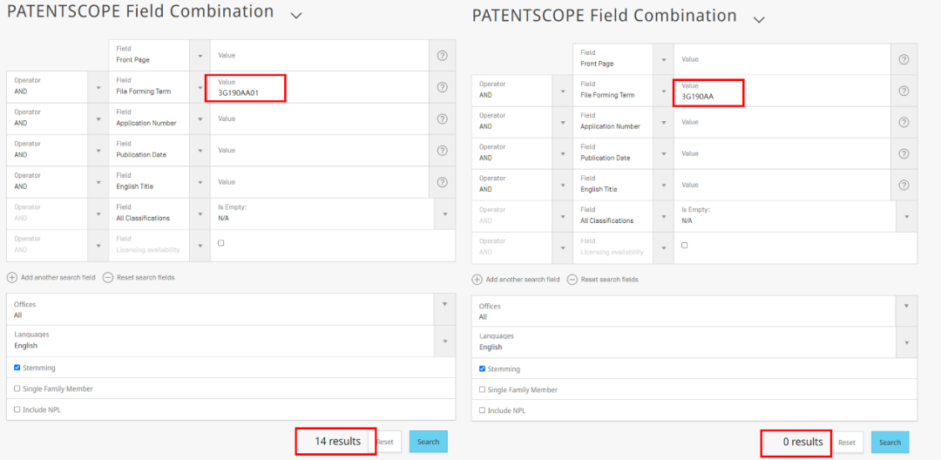Click the '14 results' count text

pos(338,442)
